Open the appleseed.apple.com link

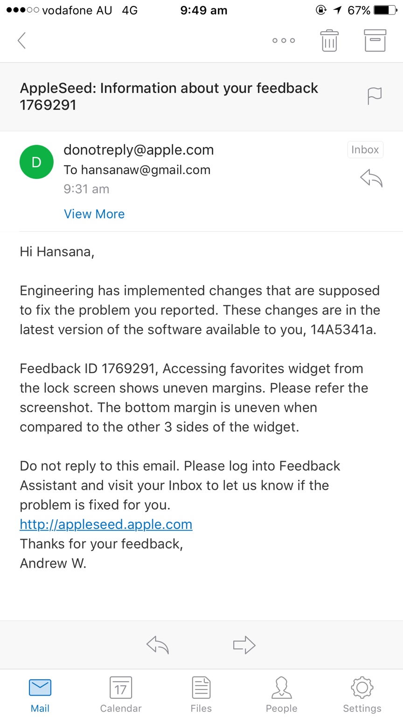click(x=106, y=524)
